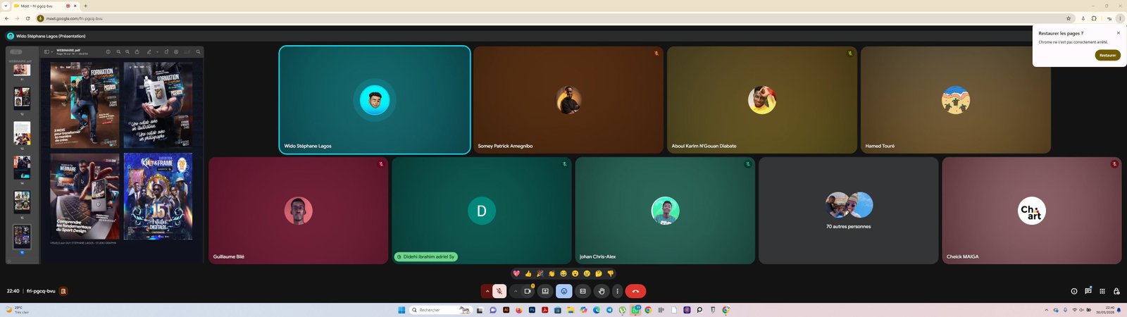Send the pink heart reaction
The image size is (1127, 317).
click(x=516, y=273)
